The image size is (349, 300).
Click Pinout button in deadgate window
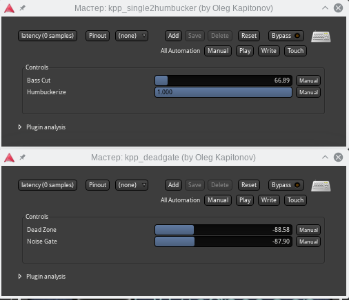pos(97,185)
